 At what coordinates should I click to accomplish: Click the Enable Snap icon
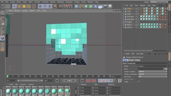pos(2,49)
